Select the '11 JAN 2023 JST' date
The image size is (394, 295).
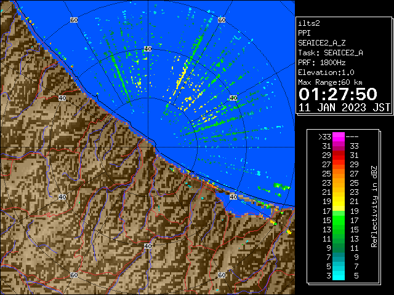344,108
